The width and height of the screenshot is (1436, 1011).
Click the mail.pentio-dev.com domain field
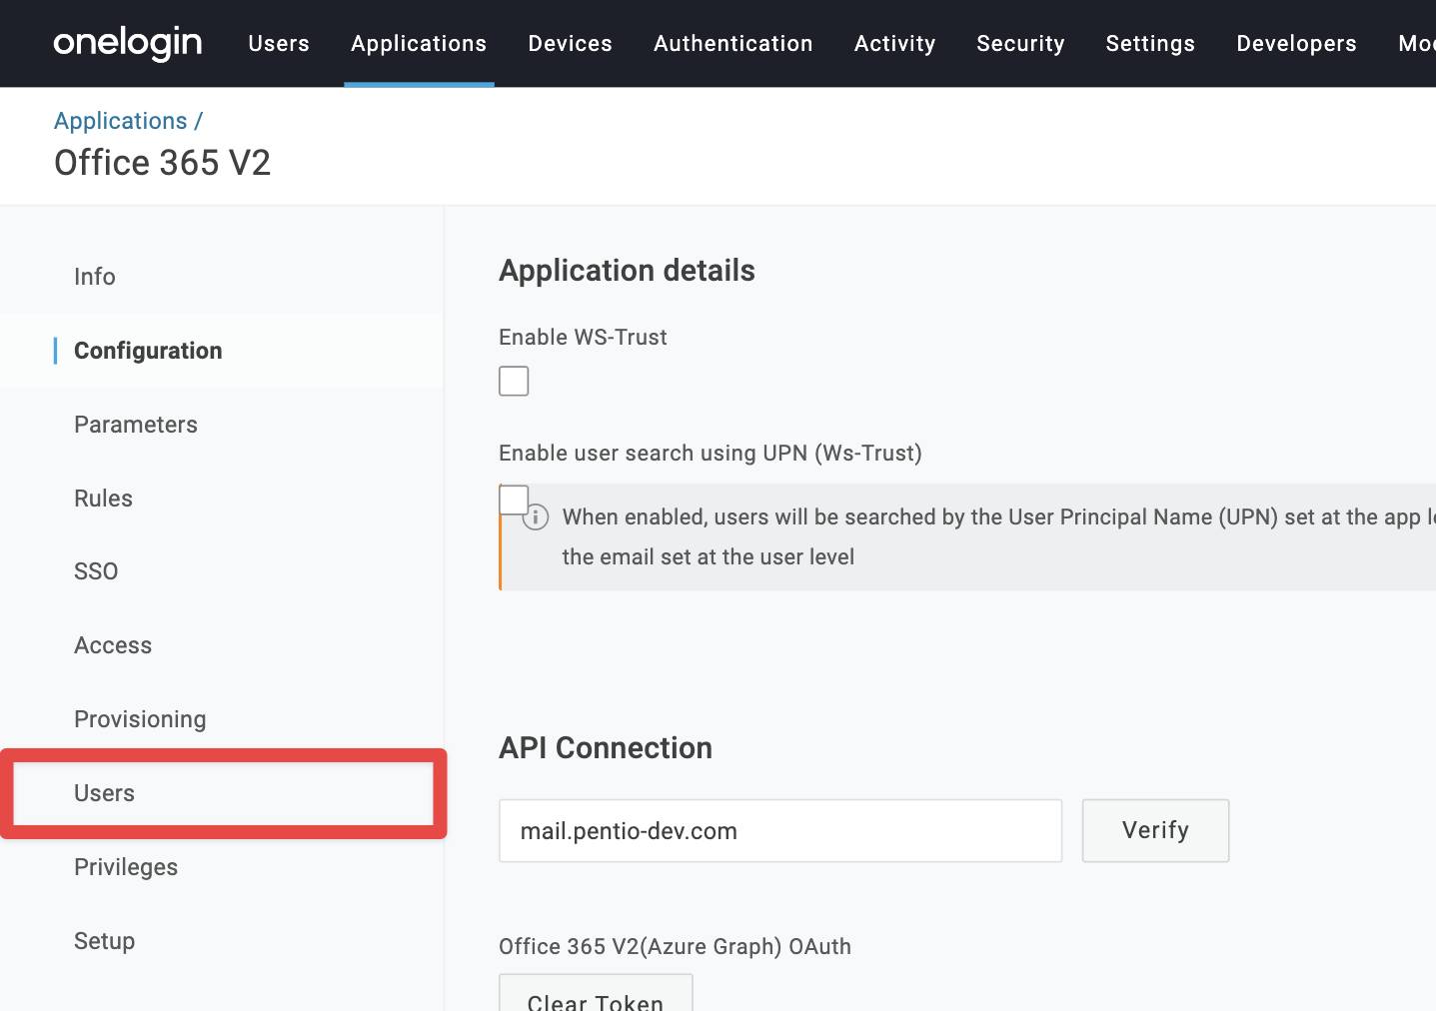click(780, 830)
